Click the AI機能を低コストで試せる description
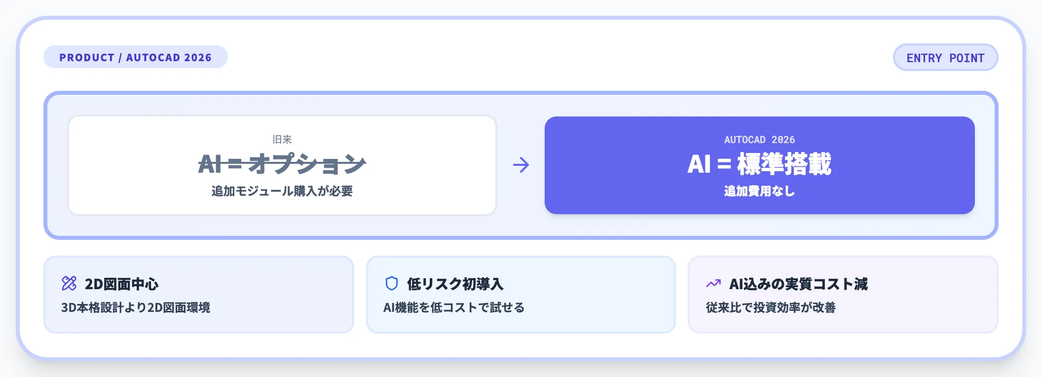 tap(454, 307)
